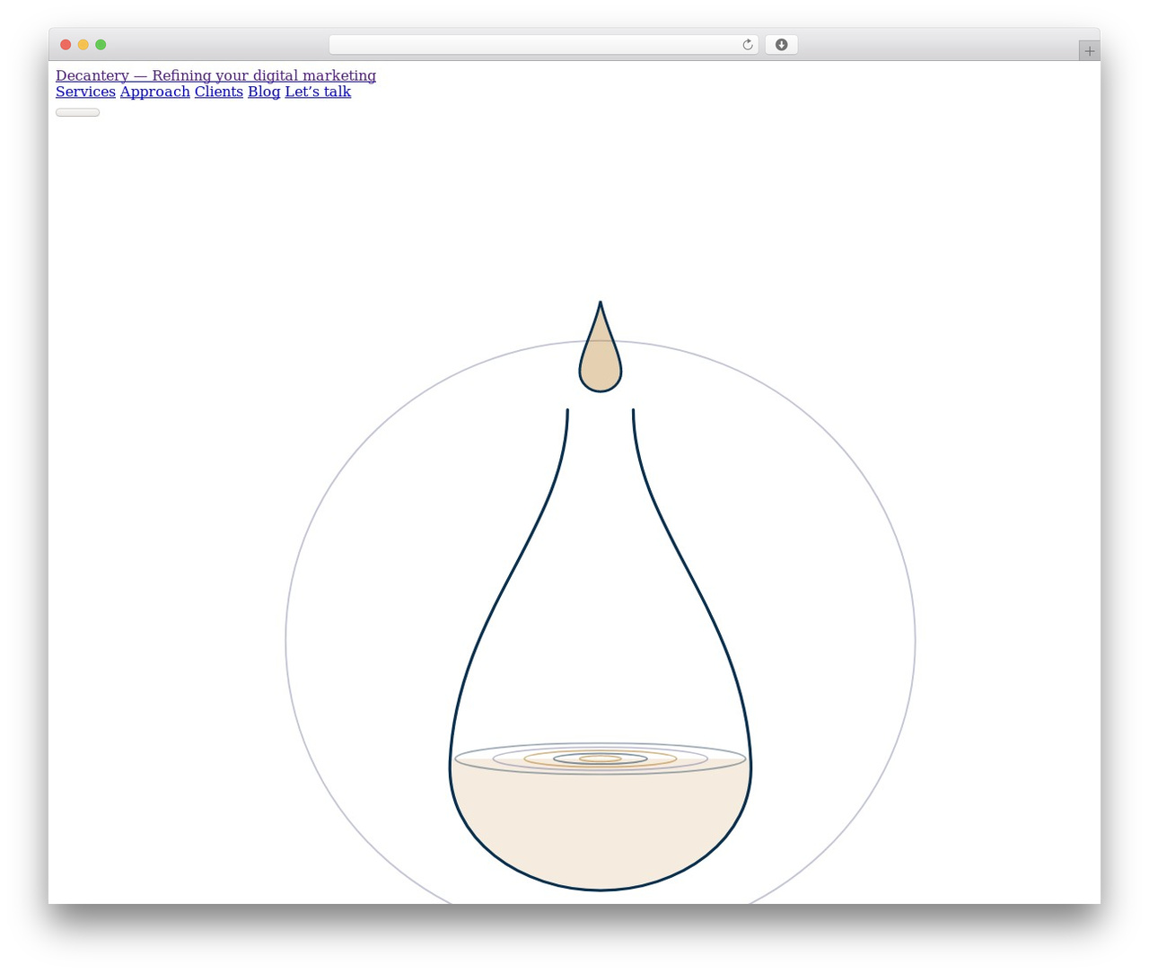Open Decantery — Refining your digital marketing link
Screen dimensions: 1149x973
pos(215,75)
